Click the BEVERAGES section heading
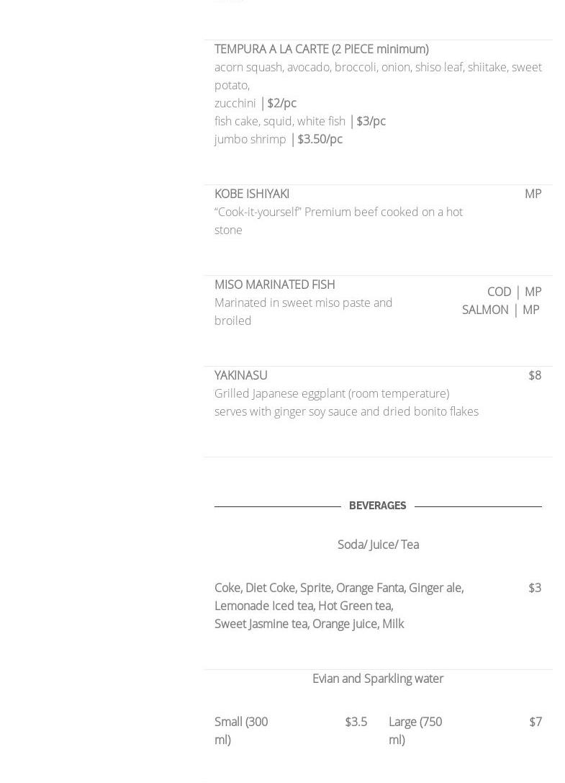The width and height of the screenshot is (565, 783). click(x=377, y=506)
